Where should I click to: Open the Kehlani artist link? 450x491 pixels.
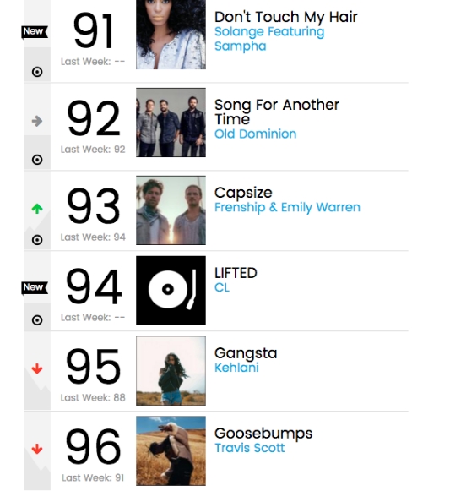tap(236, 368)
